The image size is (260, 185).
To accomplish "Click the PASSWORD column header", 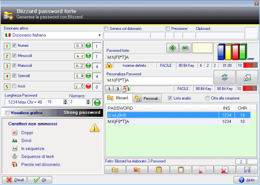I will pyautogui.click(x=162, y=108).
